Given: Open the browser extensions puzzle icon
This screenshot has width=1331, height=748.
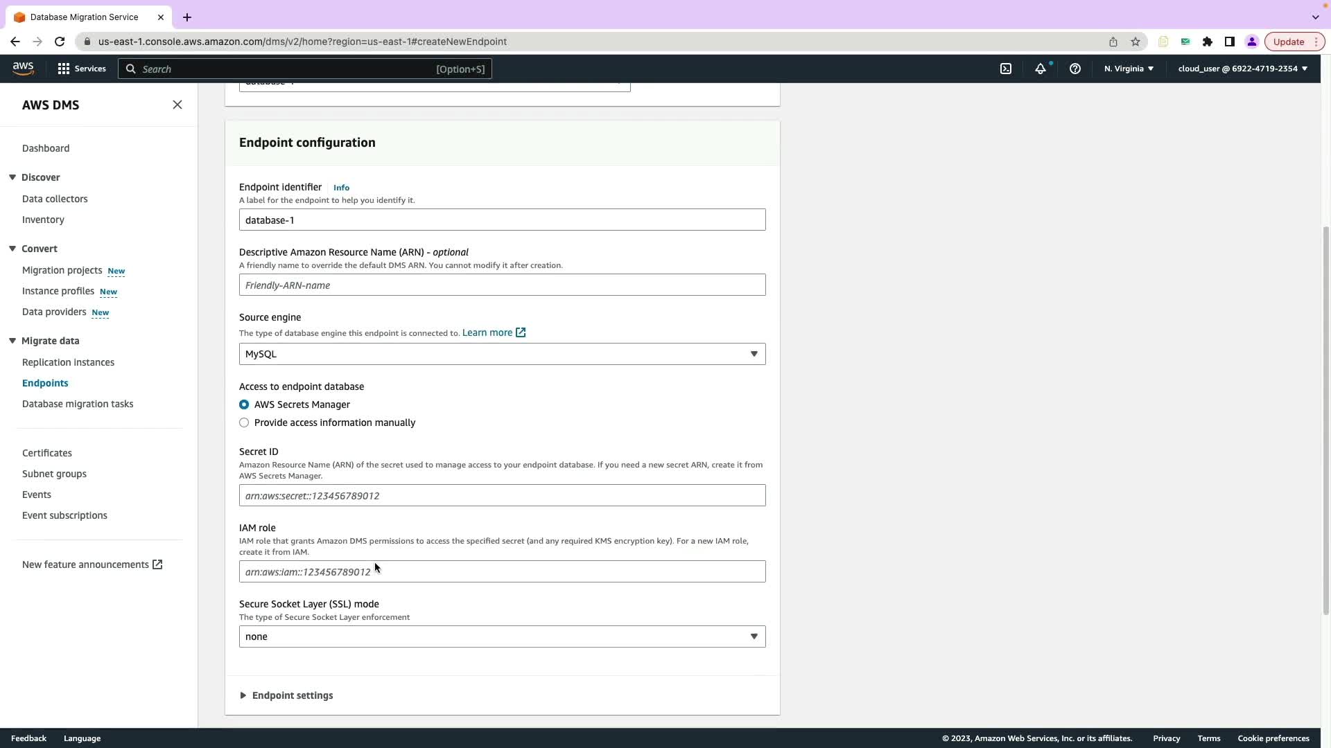Looking at the screenshot, I should [1208, 42].
